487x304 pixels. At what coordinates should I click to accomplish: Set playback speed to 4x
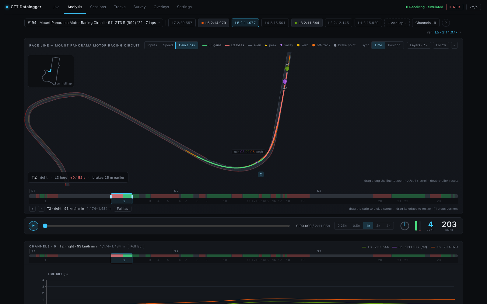point(388,226)
